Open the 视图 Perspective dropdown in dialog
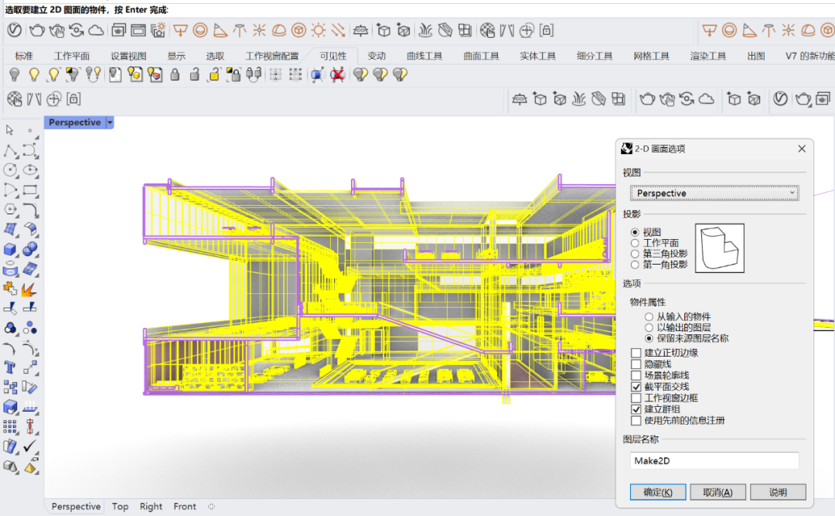835x516 pixels. click(x=714, y=193)
